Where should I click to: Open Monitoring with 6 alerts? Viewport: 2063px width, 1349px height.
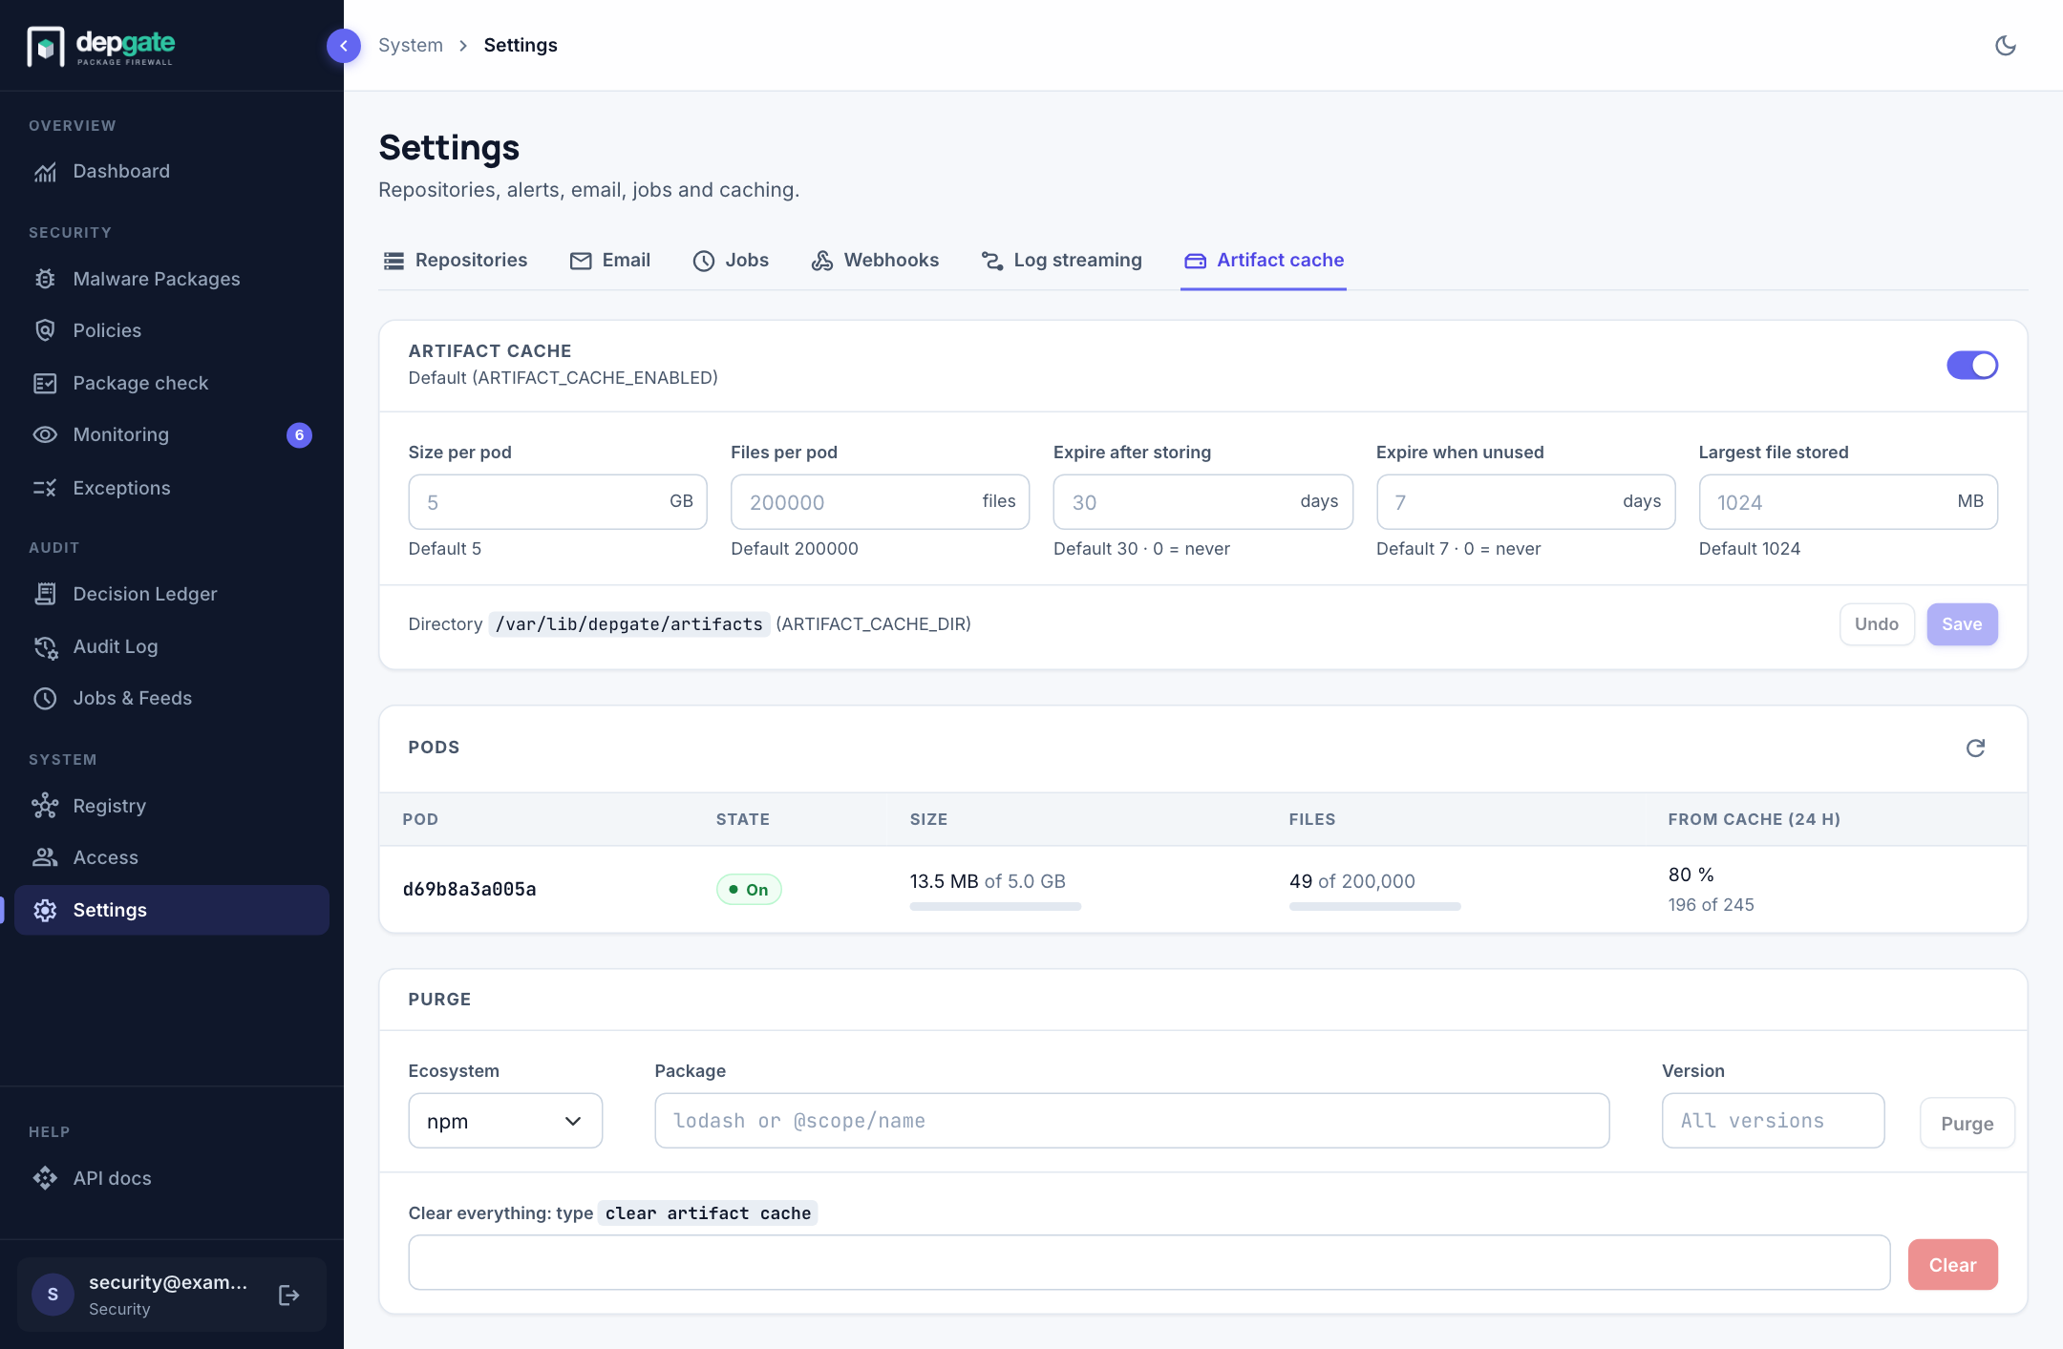point(172,434)
